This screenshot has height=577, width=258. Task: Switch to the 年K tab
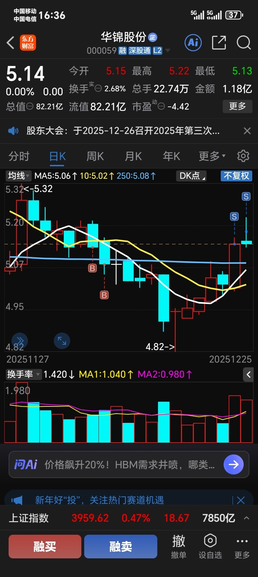click(x=171, y=156)
